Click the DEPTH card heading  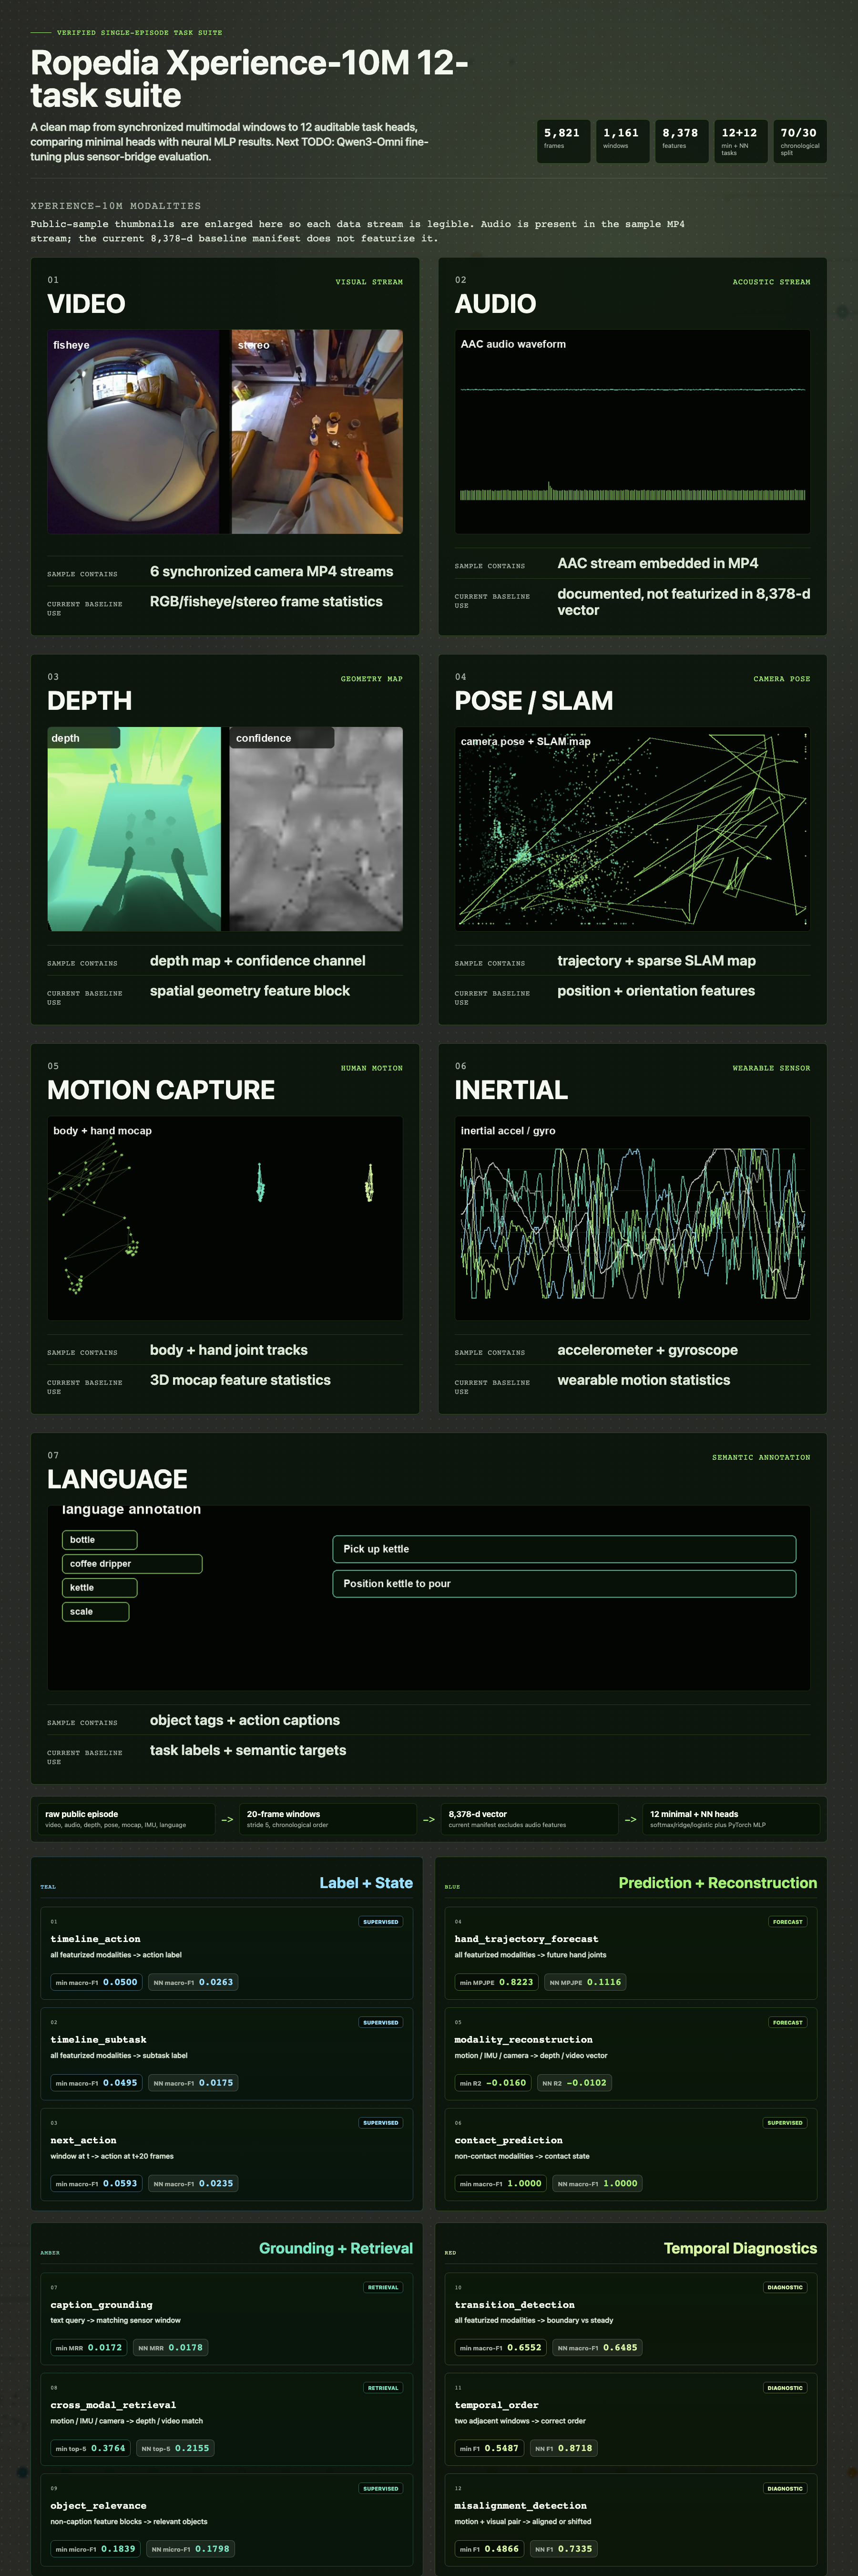(x=90, y=701)
